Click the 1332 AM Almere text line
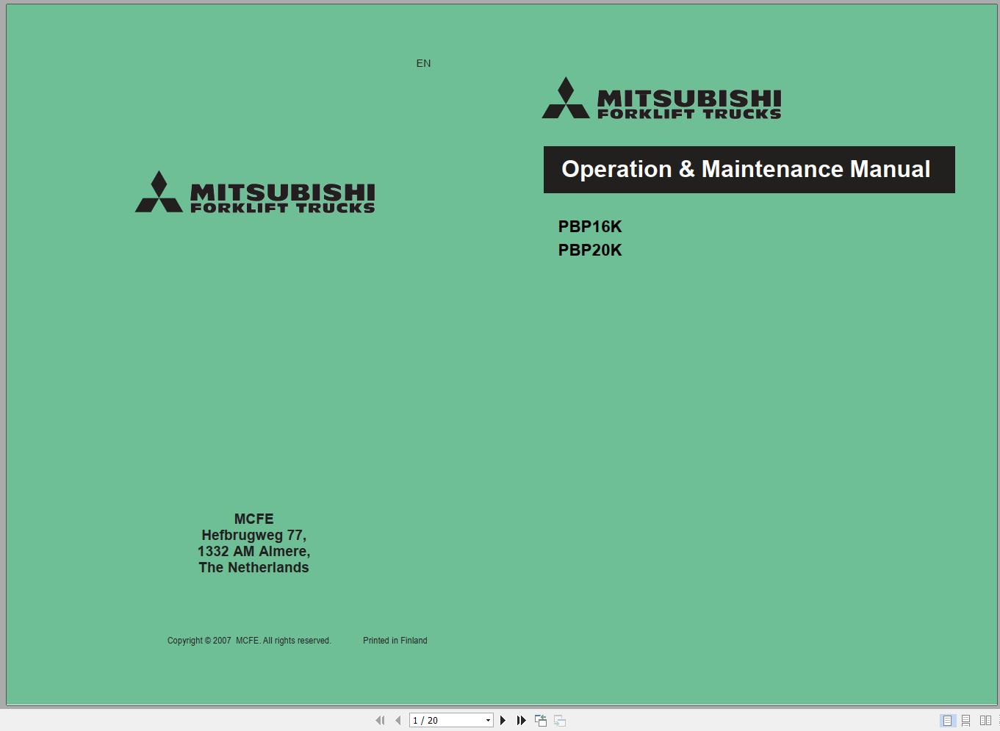 tap(253, 552)
